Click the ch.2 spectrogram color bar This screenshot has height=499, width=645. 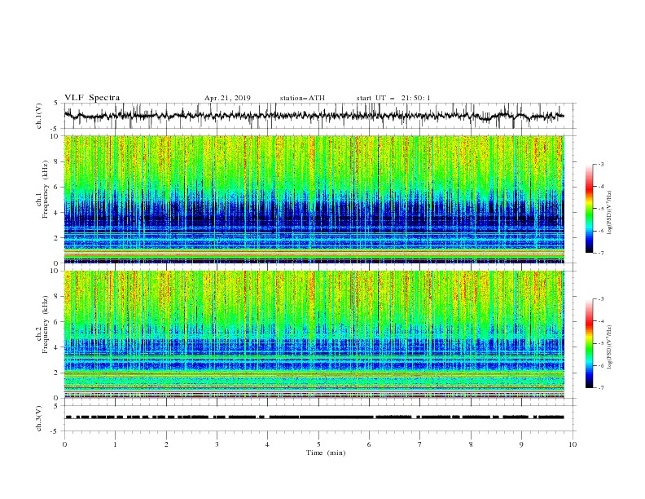click(589, 343)
